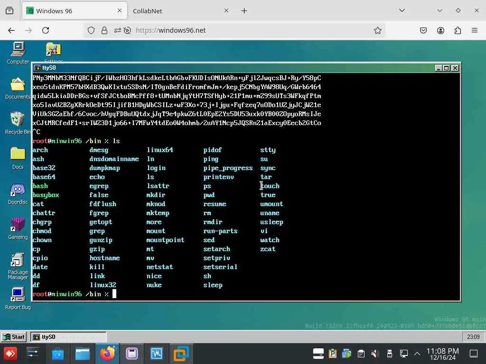The width and height of the screenshot is (486, 364).
Task: Click 'pipe_progress' in terminal listing
Action: coord(228,168)
